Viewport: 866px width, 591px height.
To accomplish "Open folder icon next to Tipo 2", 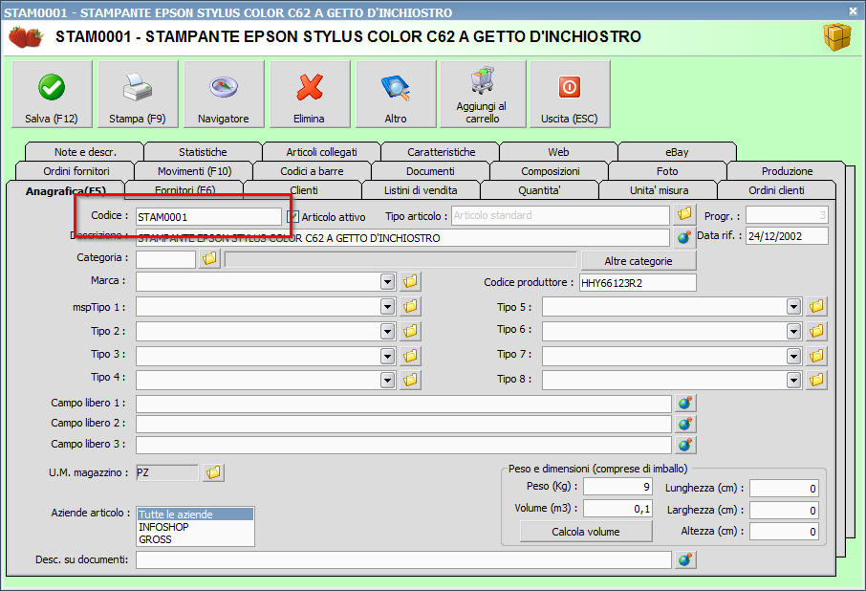I will pos(410,331).
